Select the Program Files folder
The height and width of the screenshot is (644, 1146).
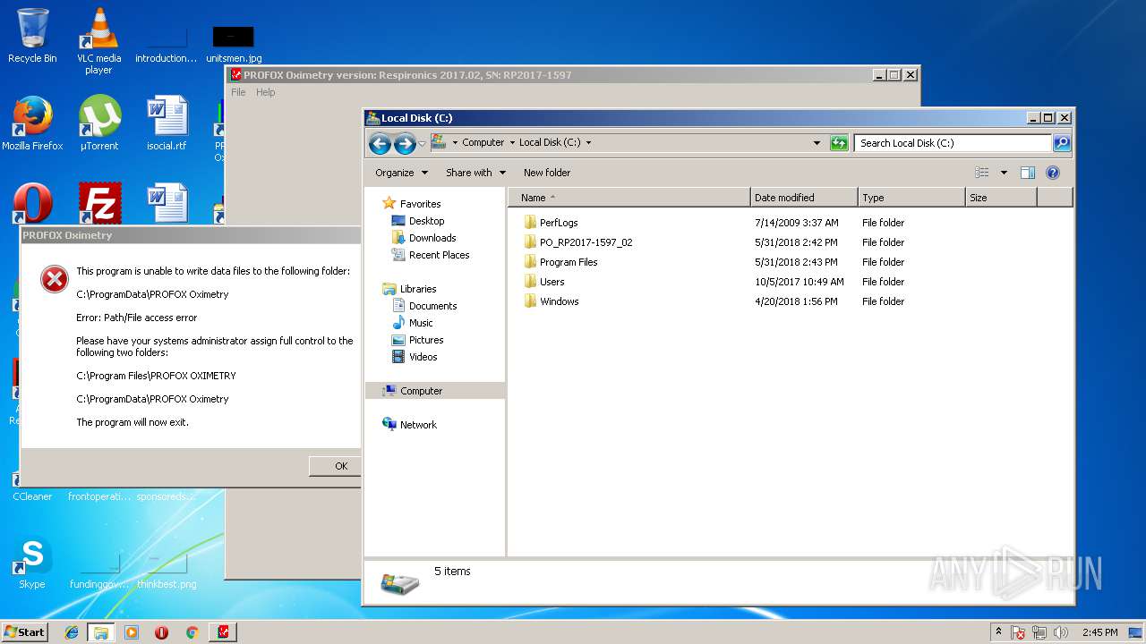click(569, 262)
